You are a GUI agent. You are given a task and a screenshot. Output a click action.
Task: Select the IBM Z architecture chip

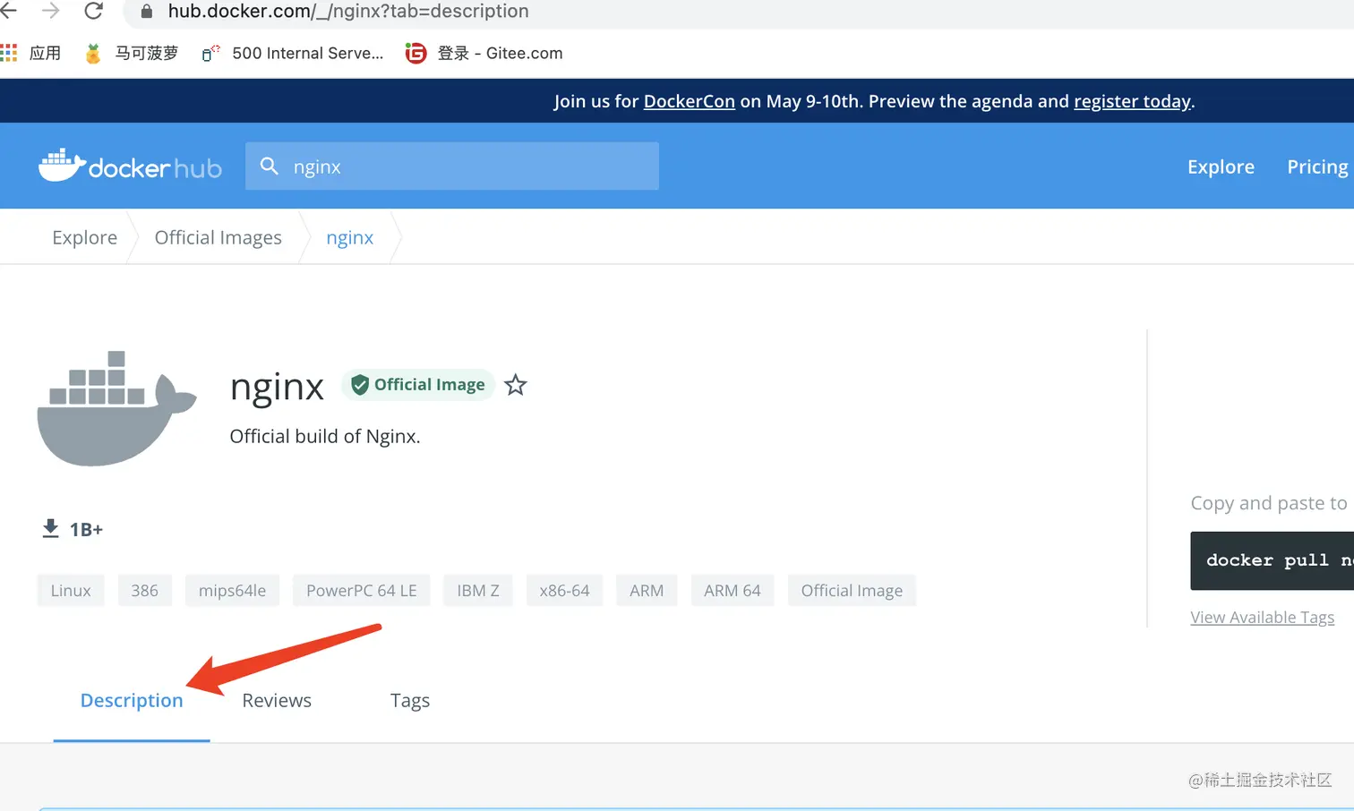click(x=477, y=591)
